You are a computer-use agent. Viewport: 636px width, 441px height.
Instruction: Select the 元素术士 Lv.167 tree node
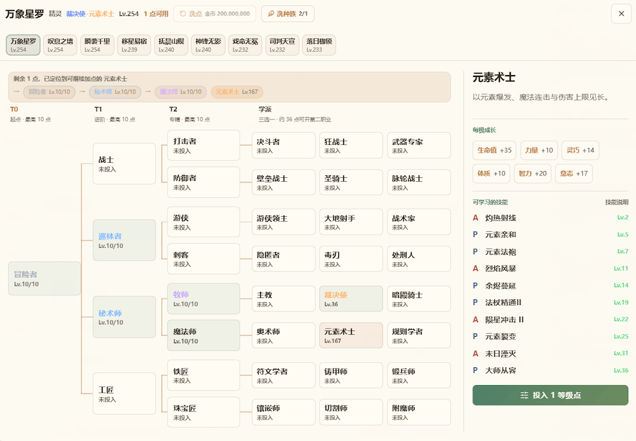click(x=351, y=336)
